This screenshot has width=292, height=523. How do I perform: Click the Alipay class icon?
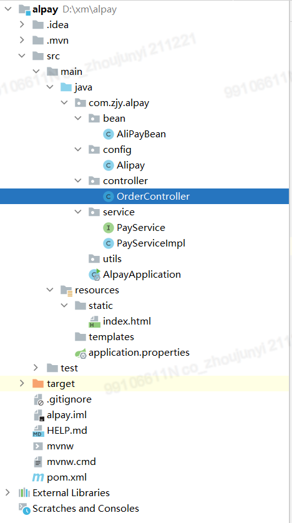pos(108,165)
